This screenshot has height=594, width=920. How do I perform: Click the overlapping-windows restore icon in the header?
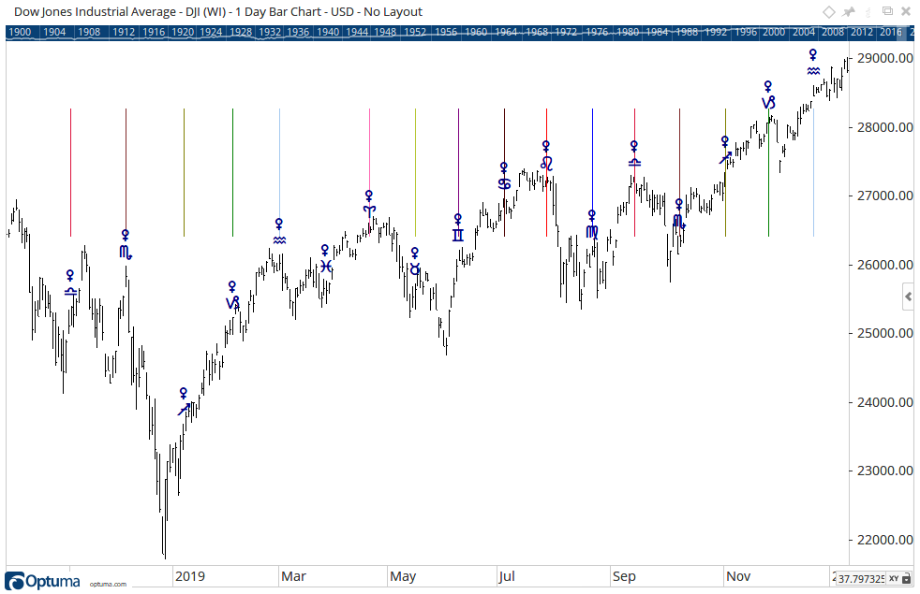(x=887, y=11)
